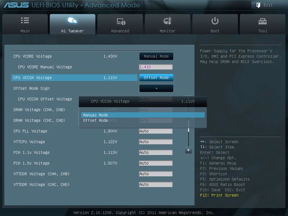This screenshot has height=216, width=288.
Task: Click the Main tab list icon
Action: [x=25, y=21]
